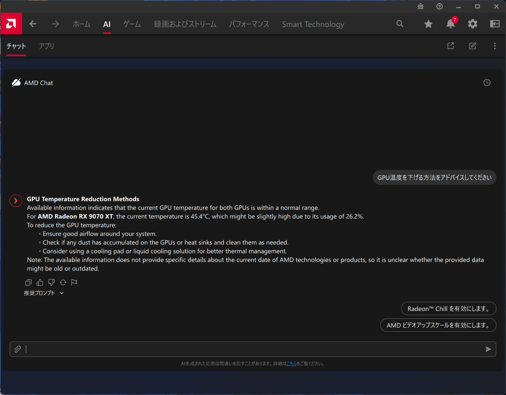Click the AMD logo icon
Image resolution: width=506 pixels, height=395 pixels.
11,24
